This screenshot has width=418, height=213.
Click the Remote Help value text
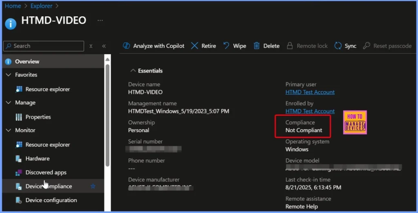pos(302,206)
